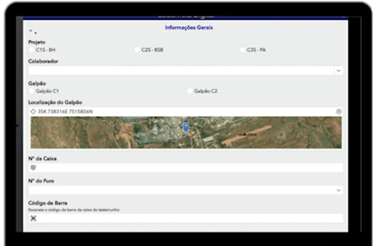
Task: Clear the Galpão location coordinates
Action: [339, 111]
